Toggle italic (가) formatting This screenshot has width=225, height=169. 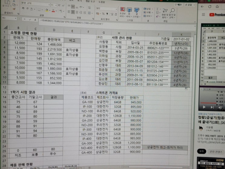27,8
